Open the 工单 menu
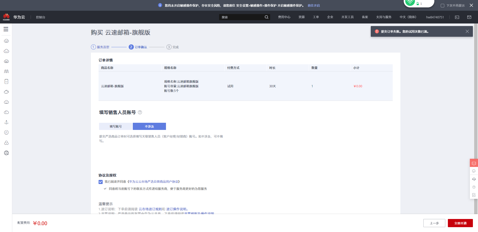 click(x=316, y=17)
